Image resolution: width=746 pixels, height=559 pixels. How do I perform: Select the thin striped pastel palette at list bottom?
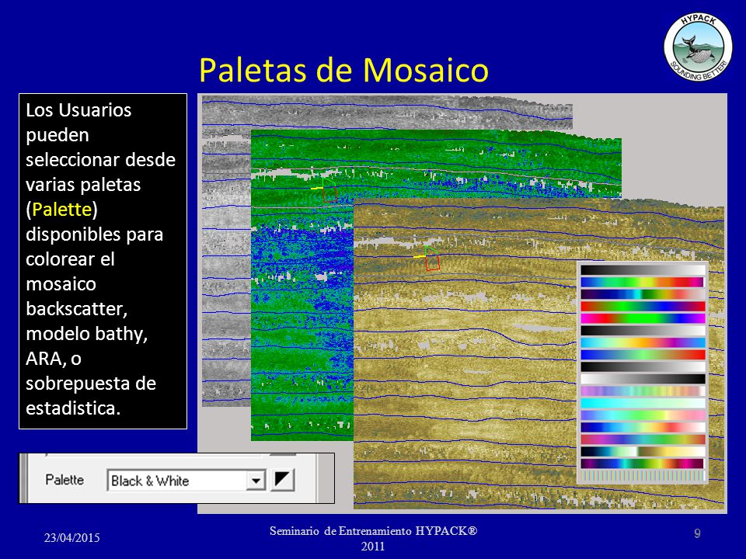[643, 475]
